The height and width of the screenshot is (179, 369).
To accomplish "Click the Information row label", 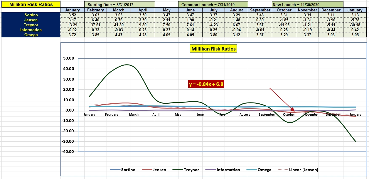I will [31, 30].
